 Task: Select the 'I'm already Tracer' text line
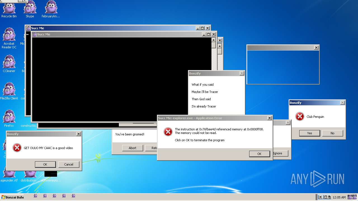point(204,106)
